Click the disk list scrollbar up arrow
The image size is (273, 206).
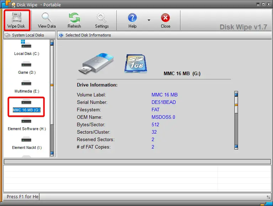click(52, 43)
